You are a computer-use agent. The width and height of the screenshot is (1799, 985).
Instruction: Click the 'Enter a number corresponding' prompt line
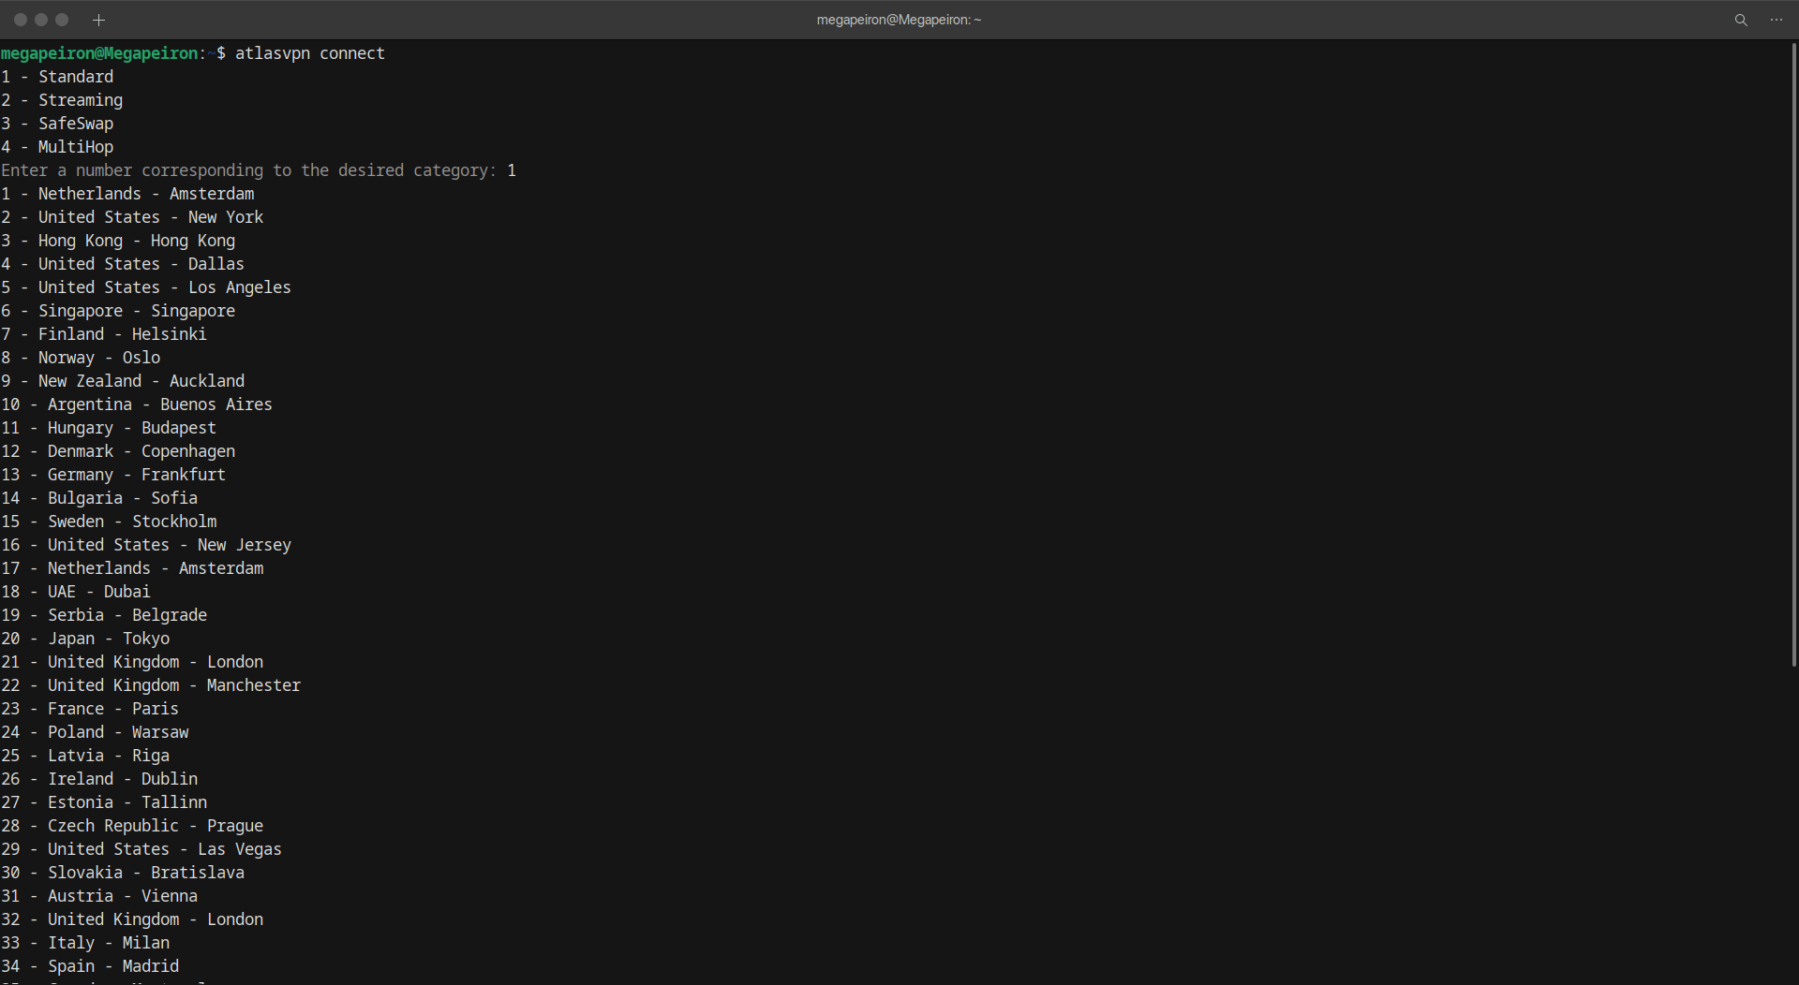(259, 170)
